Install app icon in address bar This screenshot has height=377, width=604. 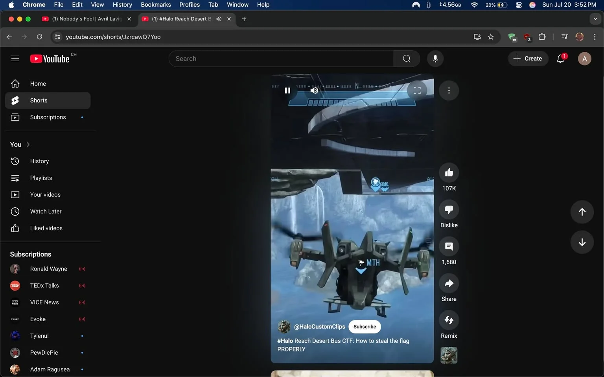pyautogui.click(x=477, y=37)
